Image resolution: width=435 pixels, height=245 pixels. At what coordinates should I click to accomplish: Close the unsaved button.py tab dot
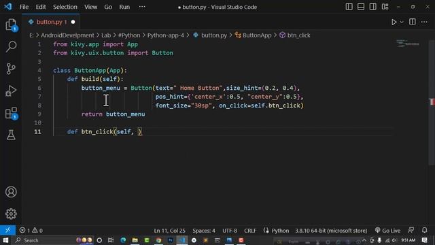73,22
